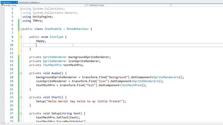Click the "Background" string on line 18

pyautogui.click(x=118, y=77)
